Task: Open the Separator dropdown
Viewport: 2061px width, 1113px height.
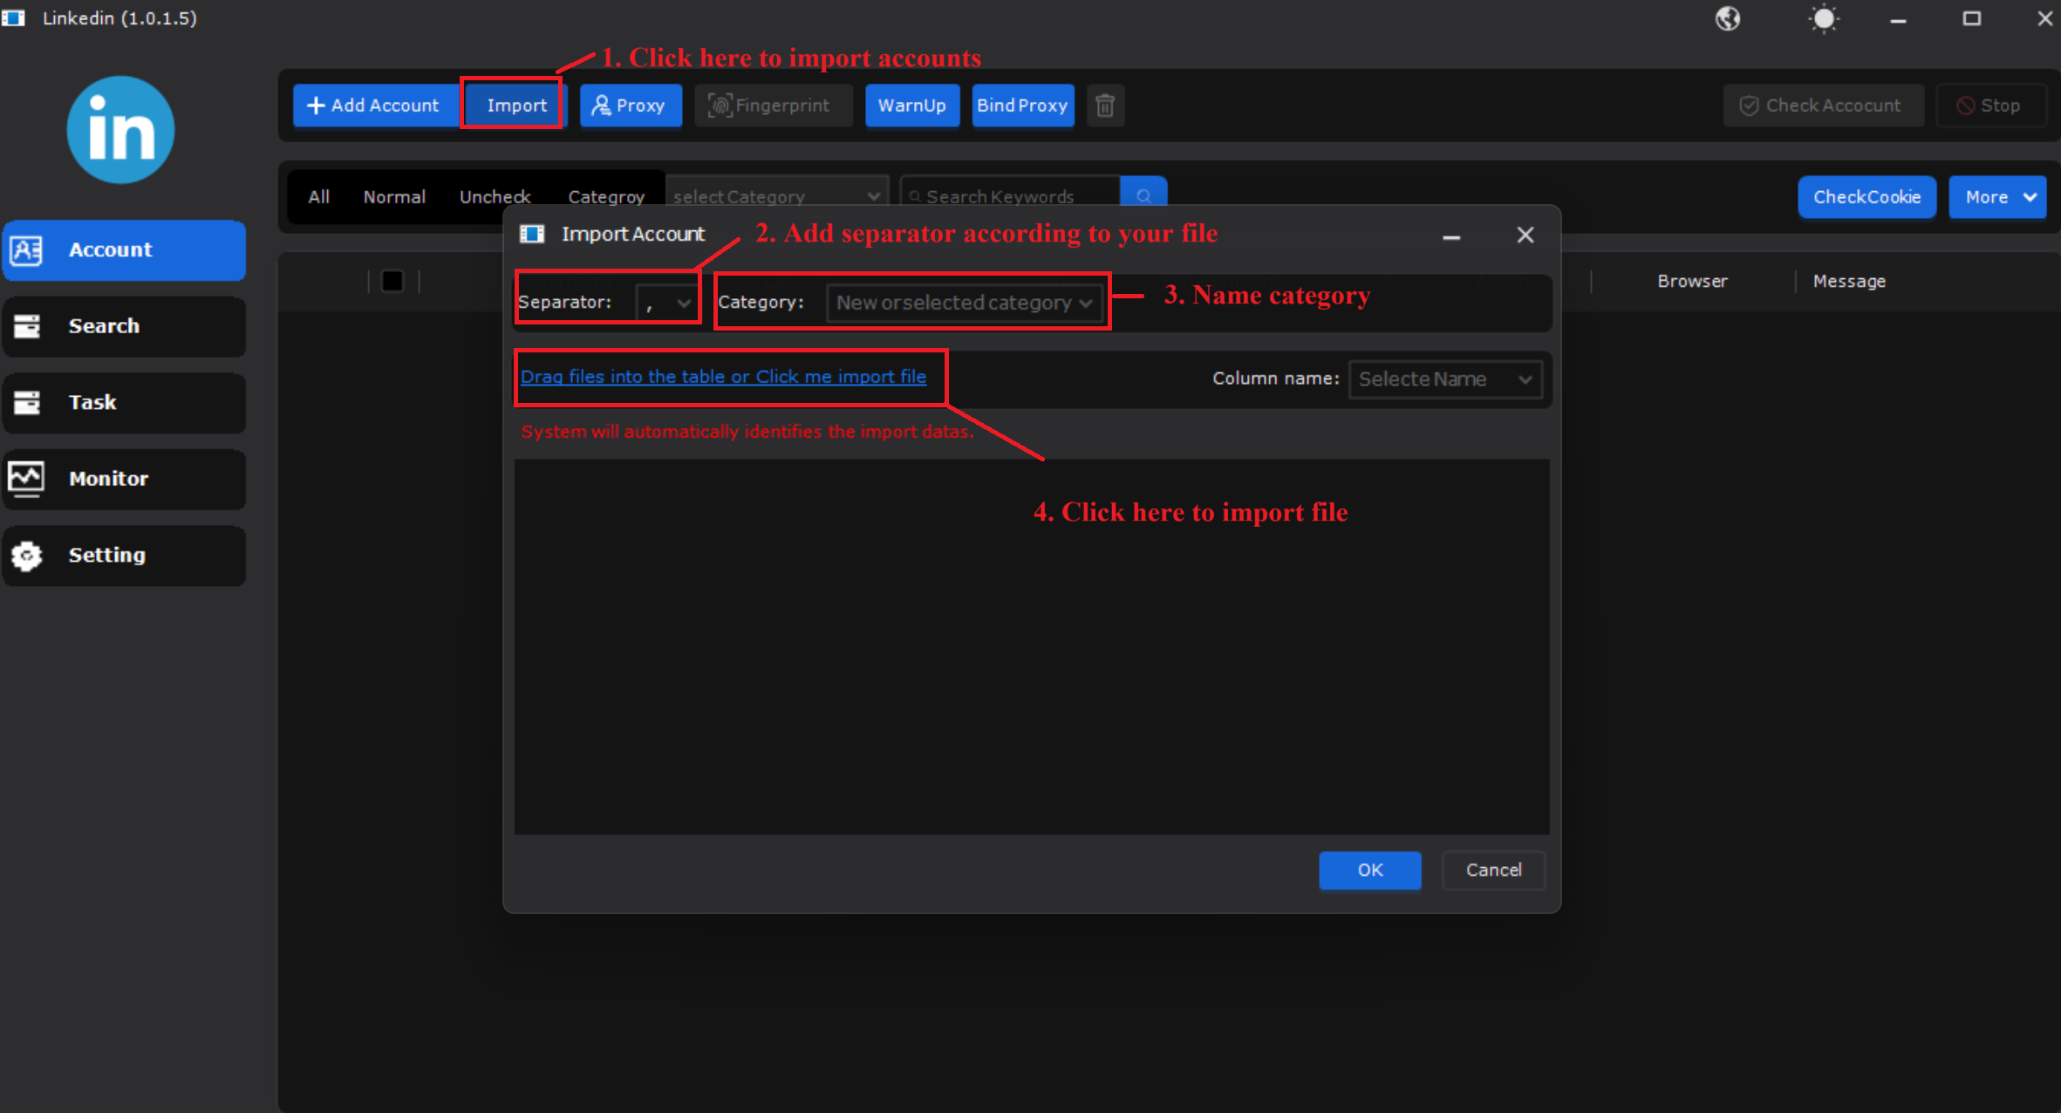Action: coord(666,303)
